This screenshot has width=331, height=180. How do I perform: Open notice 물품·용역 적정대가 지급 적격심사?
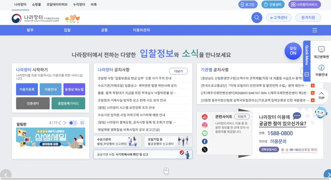coord(137,93)
